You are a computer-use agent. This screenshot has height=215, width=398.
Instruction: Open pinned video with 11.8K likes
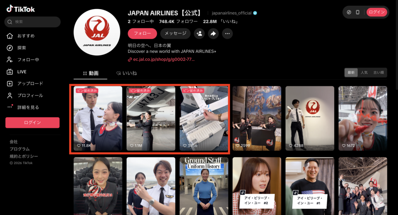click(98, 118)
